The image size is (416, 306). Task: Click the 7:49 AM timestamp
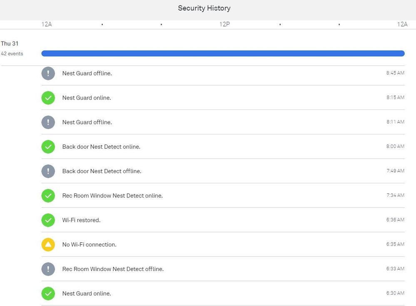[x=395, y=171]
